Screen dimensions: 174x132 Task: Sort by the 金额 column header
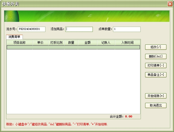[x=87, y=42]
